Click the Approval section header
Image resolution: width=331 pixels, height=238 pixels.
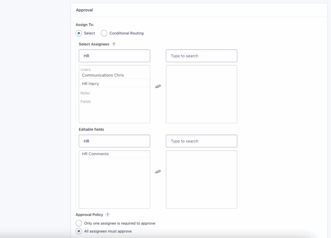click(84, 10)
